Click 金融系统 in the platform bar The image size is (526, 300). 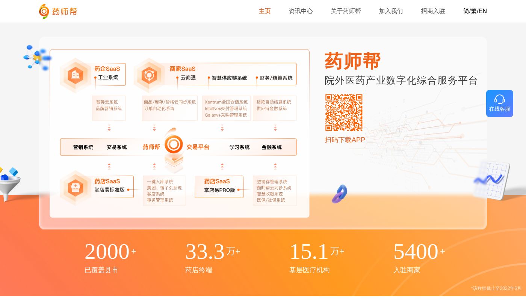(272, 147)
